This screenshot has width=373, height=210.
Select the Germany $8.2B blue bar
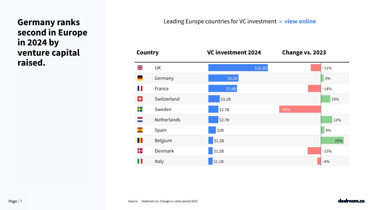click(x=223, y=78)
